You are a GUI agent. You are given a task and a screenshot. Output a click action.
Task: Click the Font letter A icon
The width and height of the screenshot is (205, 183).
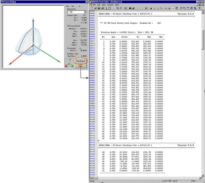169,8
